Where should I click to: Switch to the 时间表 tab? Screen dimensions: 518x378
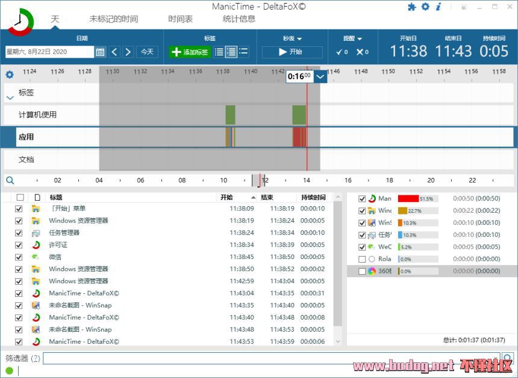[x=180, y=19]
